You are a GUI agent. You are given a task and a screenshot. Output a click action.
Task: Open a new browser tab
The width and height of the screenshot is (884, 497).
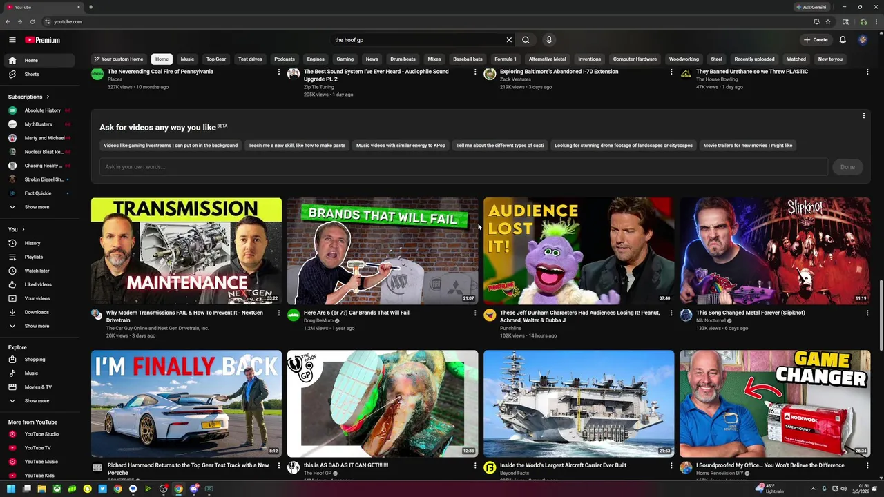pyautogui.click(x=90, y=7)
